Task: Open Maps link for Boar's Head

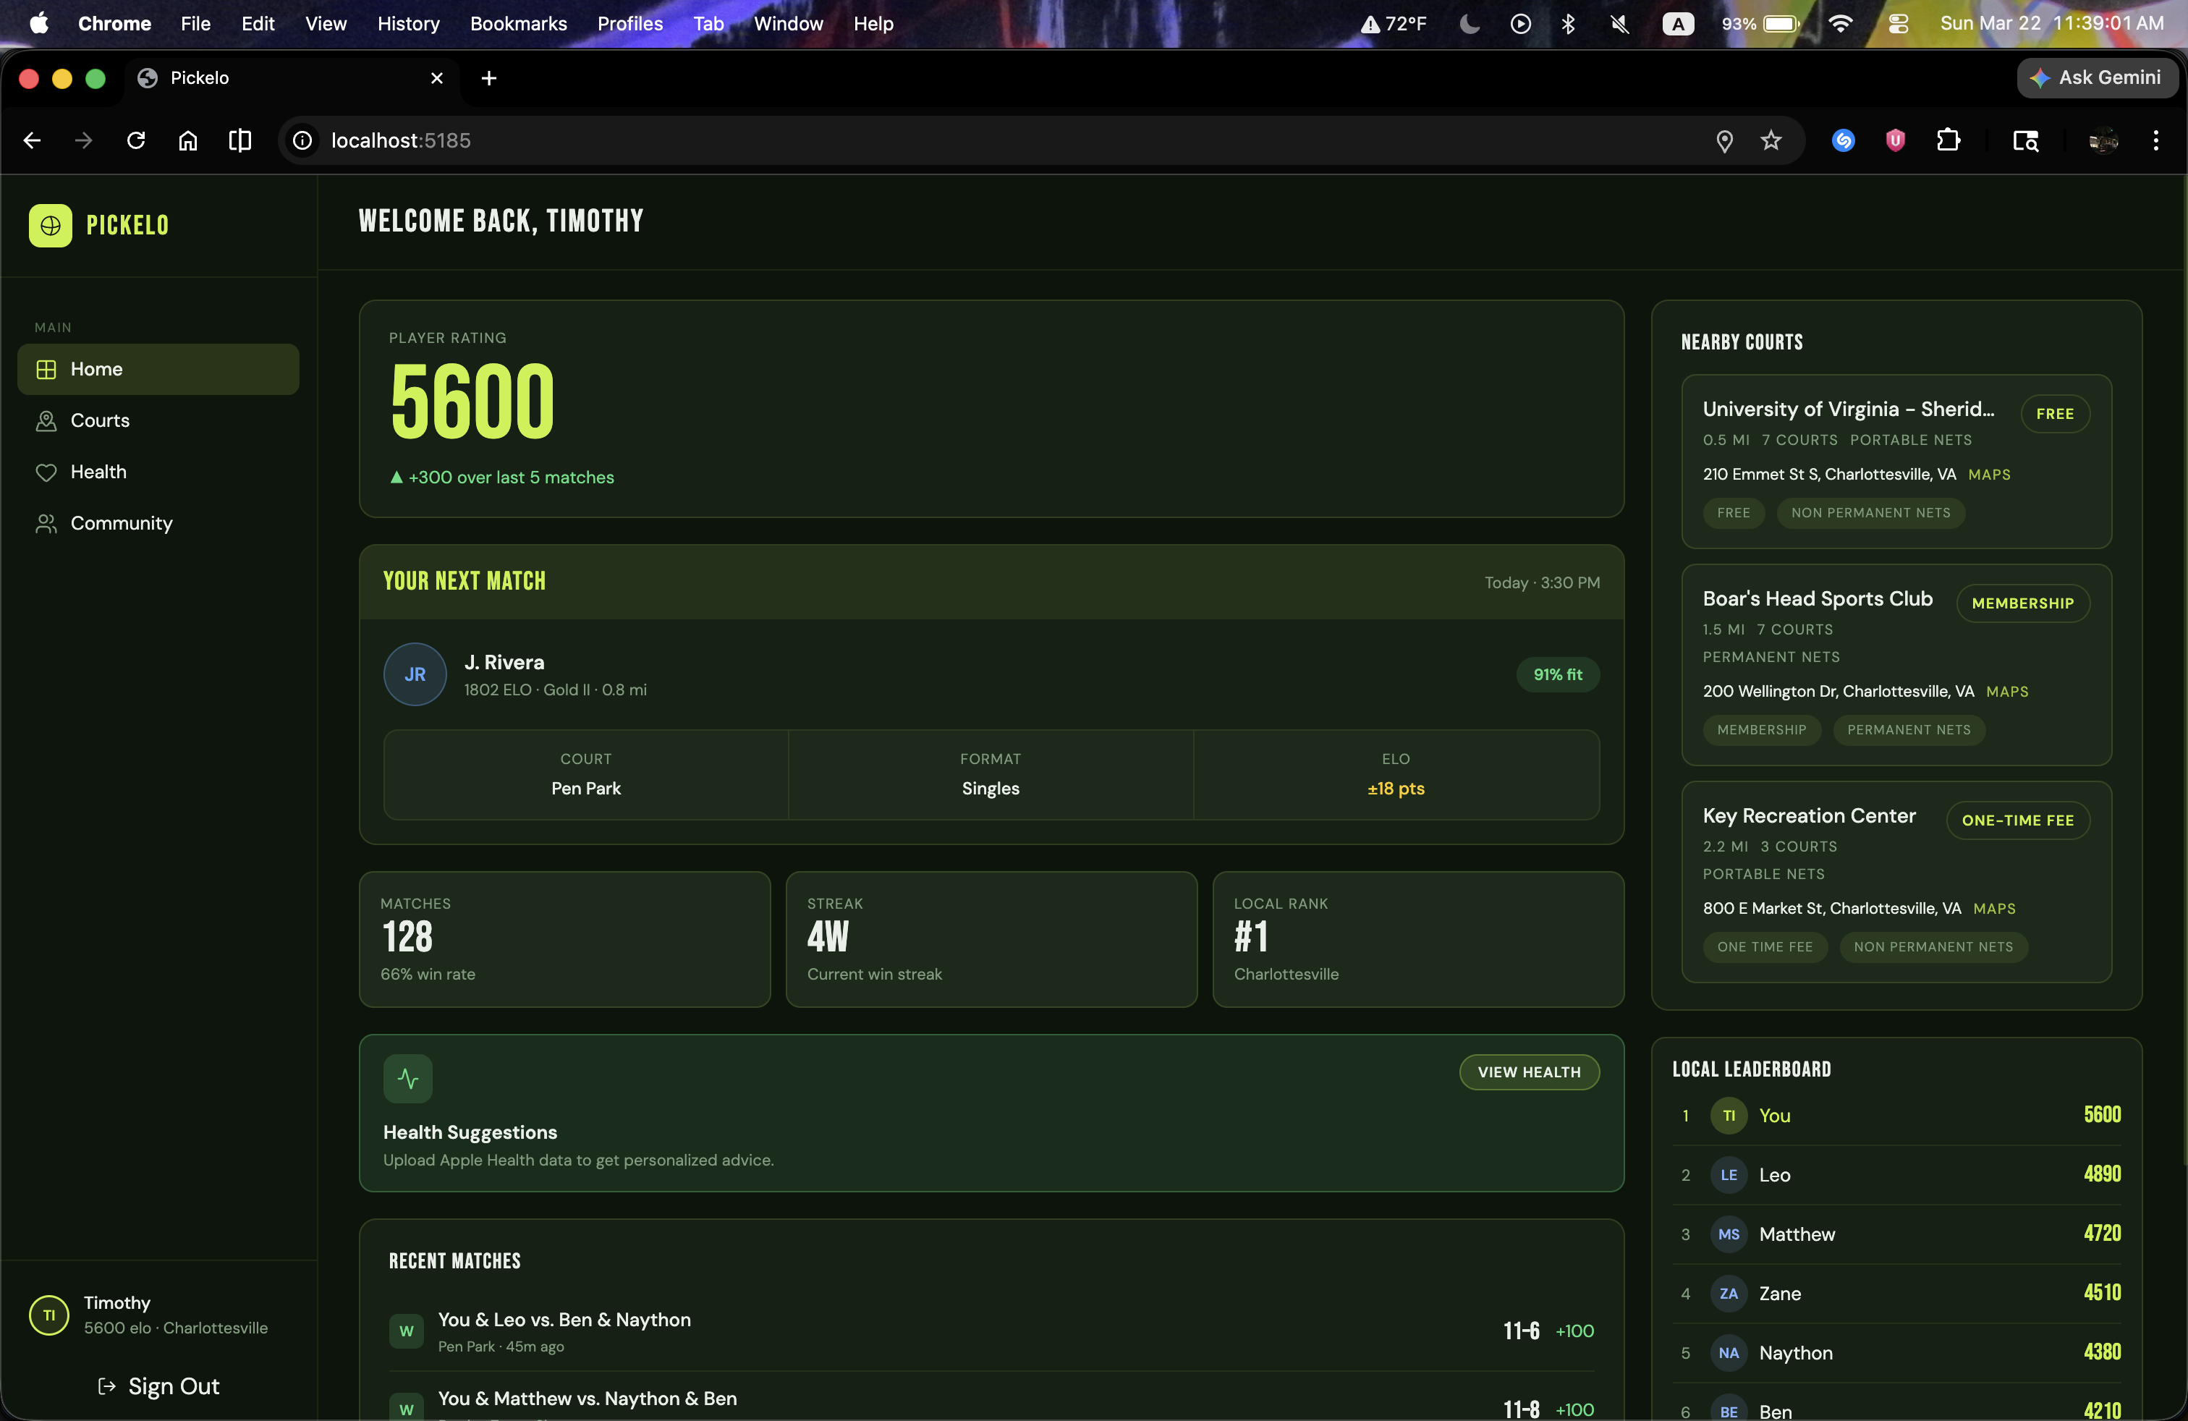Action: [x=2007, y=691]
